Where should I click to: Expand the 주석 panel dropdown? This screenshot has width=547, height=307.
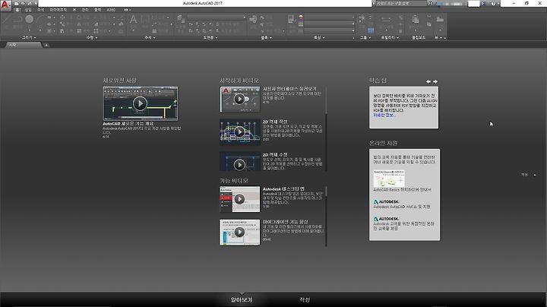pyautogui.click(x=150, y=37)
